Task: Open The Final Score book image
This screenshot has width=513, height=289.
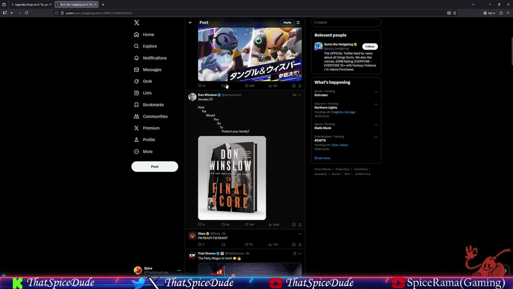Action: 232,178
